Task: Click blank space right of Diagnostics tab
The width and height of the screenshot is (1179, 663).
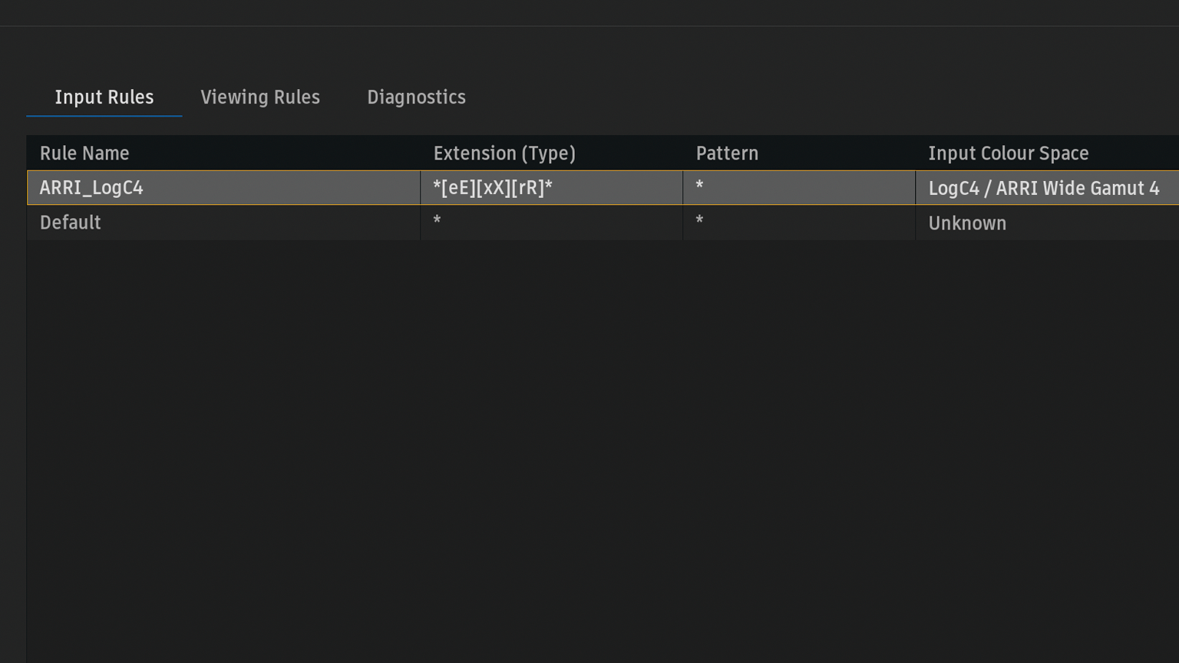Action: tap(768, 97)
